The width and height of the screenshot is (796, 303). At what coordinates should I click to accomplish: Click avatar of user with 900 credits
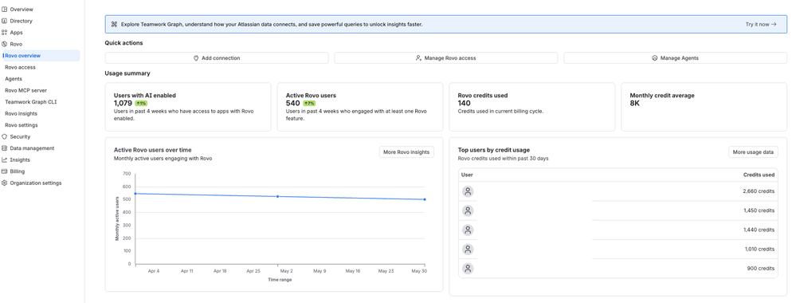468,269
